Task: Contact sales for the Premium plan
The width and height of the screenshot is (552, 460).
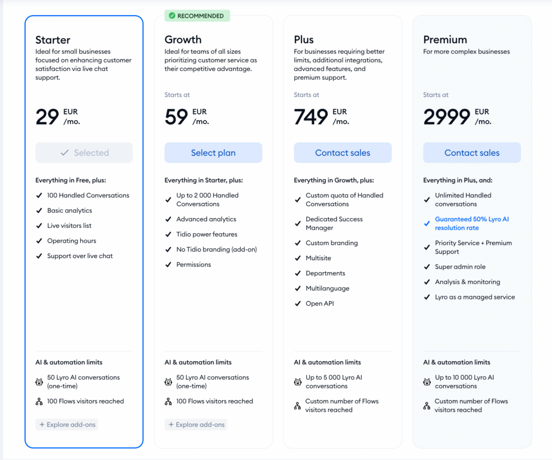Action: coord(472,152)
